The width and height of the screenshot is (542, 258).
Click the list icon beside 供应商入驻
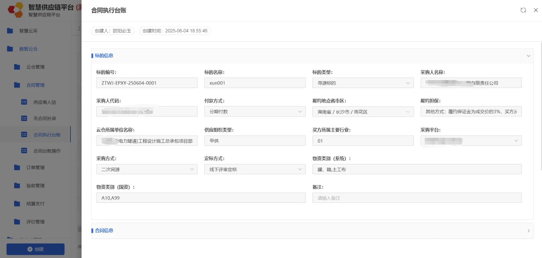click(x=24, y=102)
